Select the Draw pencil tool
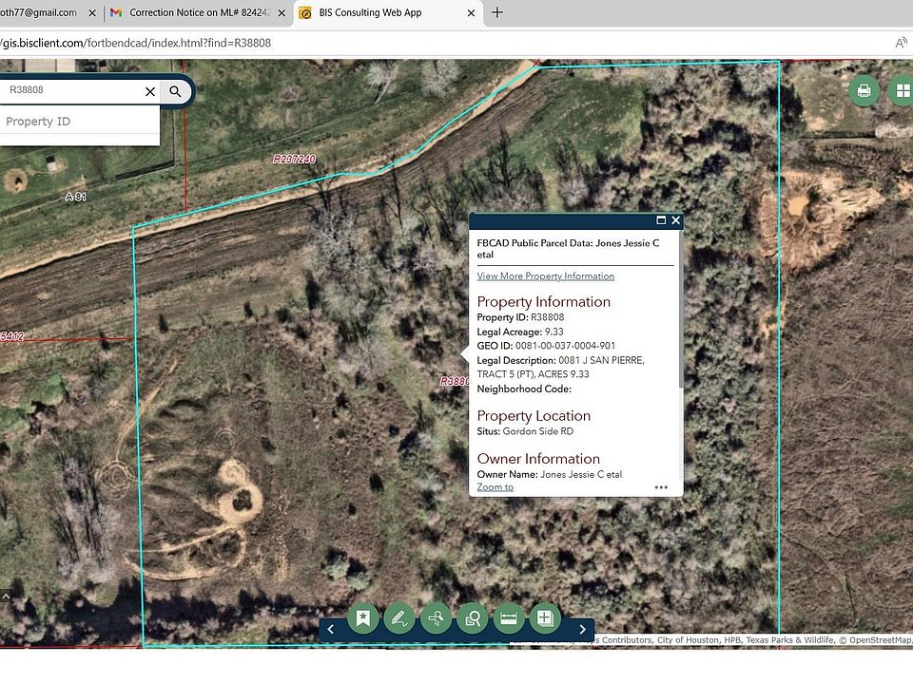913x684 pixels. 399,618
